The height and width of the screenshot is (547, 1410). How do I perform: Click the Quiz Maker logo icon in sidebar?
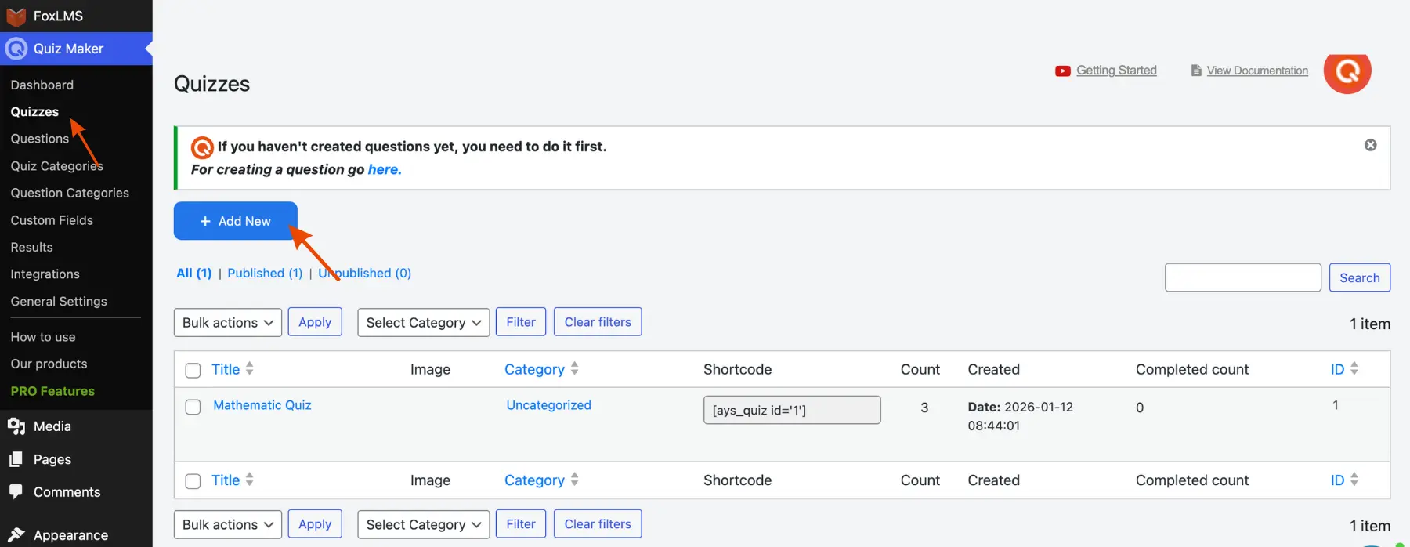click(16, 49)
